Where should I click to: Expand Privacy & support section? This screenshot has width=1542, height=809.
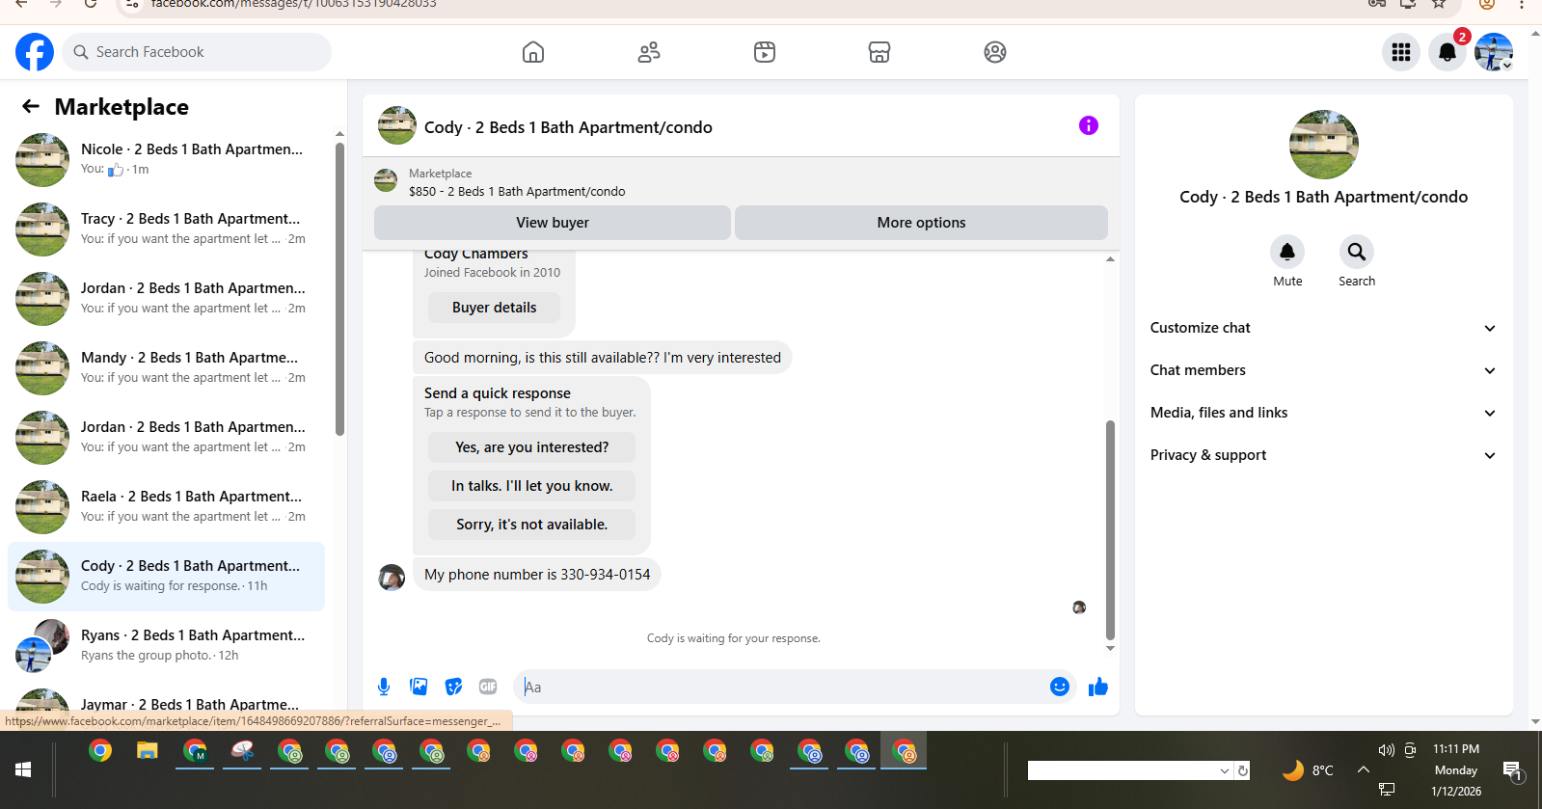point(1323,455)
